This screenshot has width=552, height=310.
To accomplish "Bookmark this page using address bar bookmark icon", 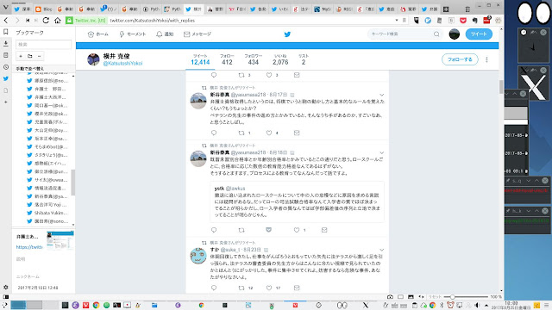I will (x=405, y=21).
